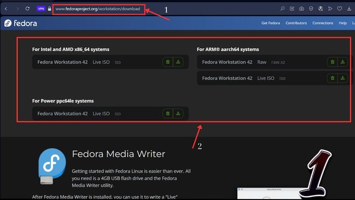The width and height of the screenshot is (355, 200).
Task: Open the shield ad blocker icon
Action: coord(311,9)
